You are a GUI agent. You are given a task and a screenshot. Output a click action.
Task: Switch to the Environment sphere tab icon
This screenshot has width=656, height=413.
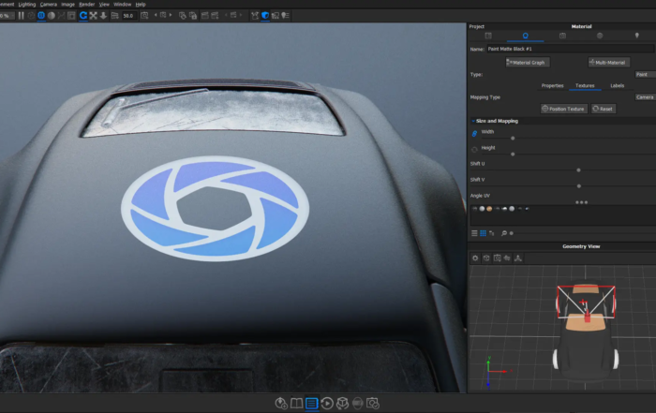click(600, 36)
